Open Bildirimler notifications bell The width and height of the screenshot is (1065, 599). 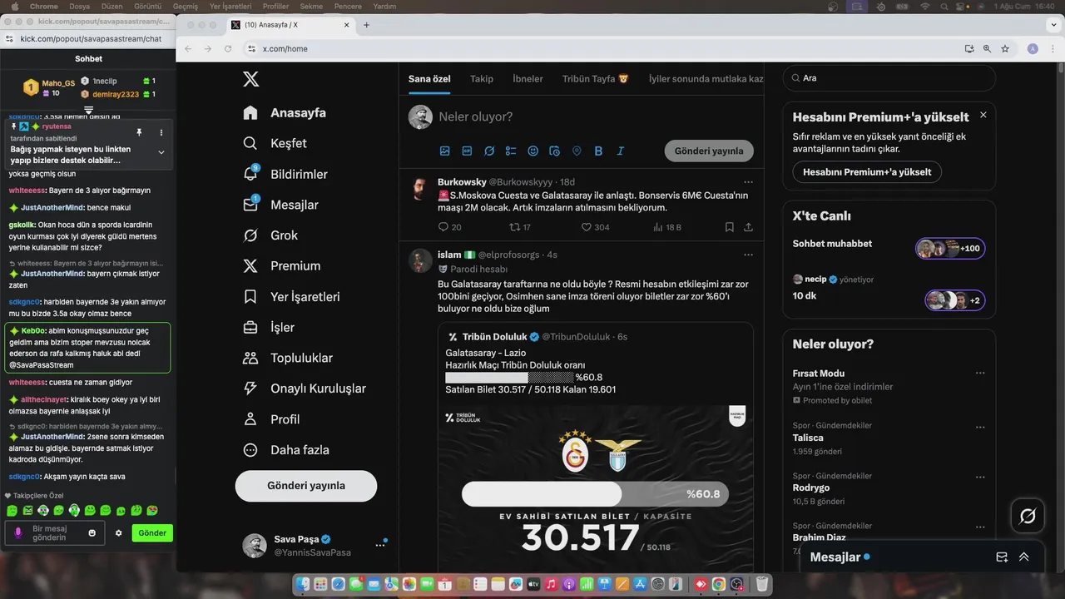pos(285,174)
